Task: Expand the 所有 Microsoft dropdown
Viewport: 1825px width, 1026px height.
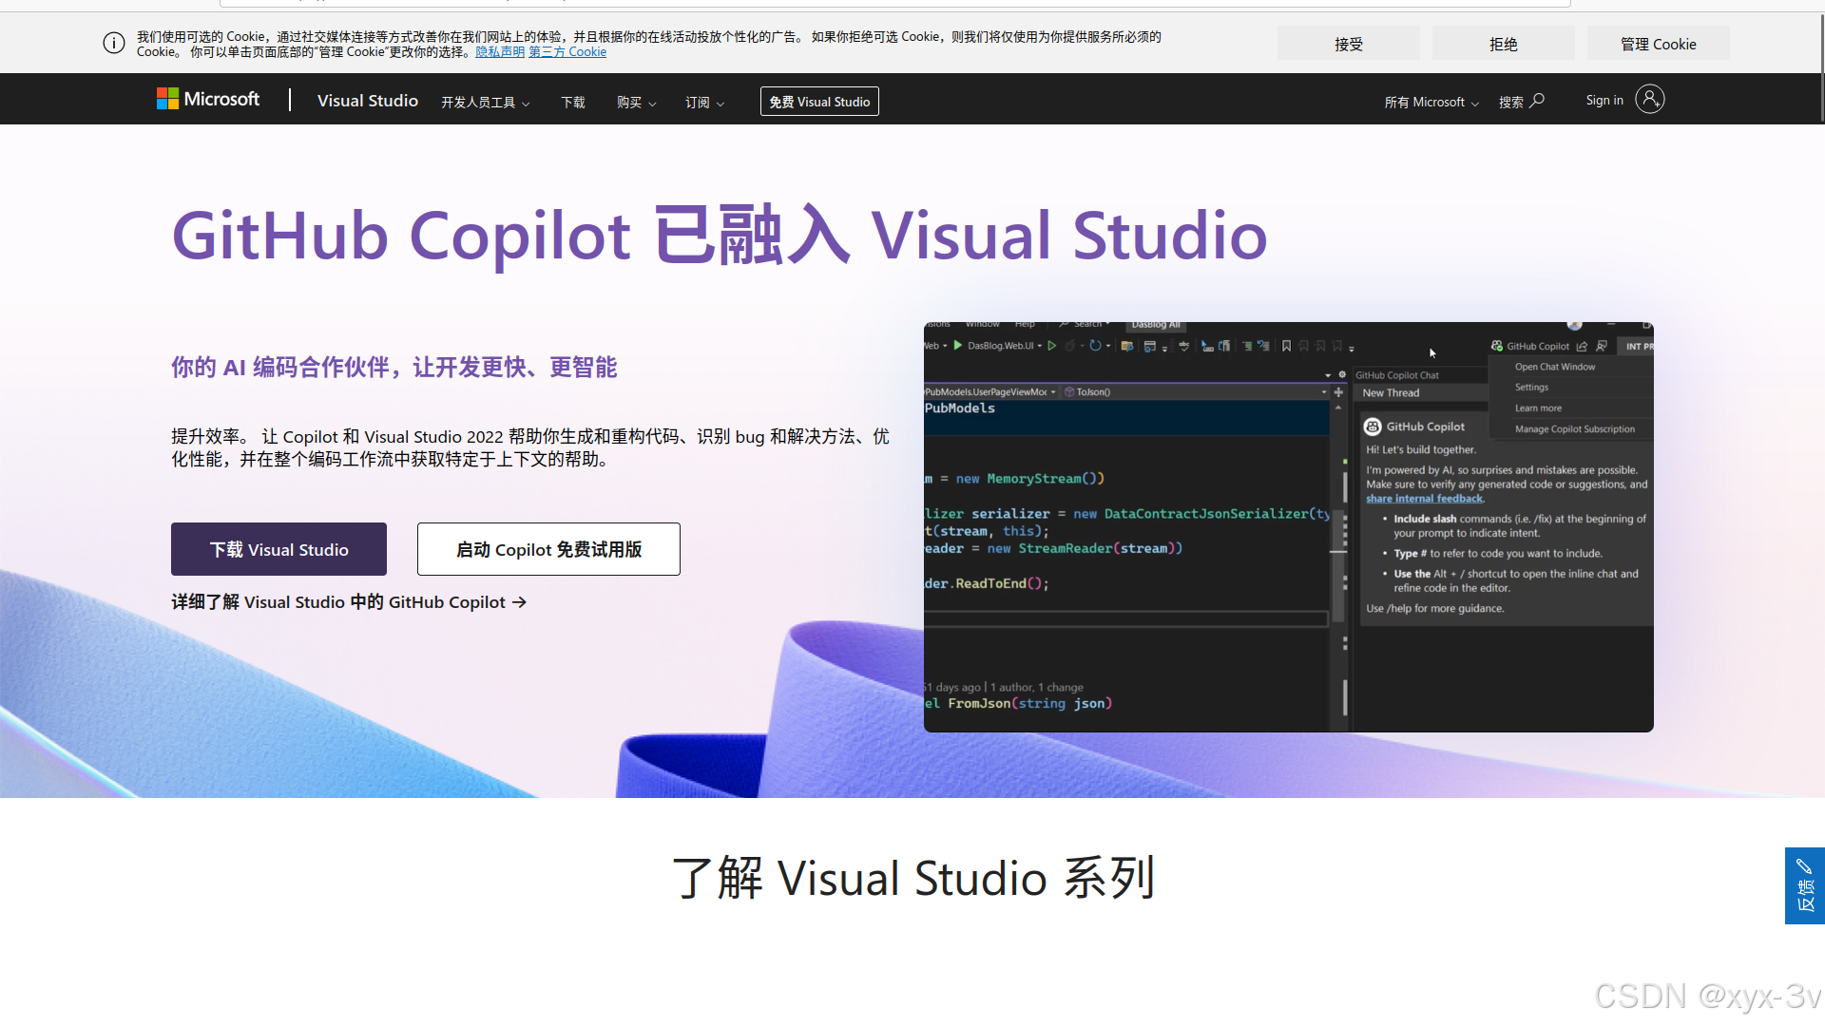Action: (x=1431, y=102)
